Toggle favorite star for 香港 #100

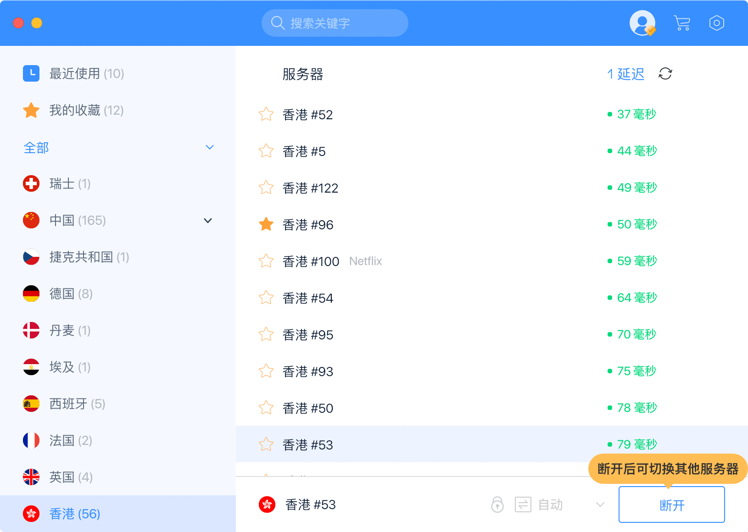click(266, 261)
